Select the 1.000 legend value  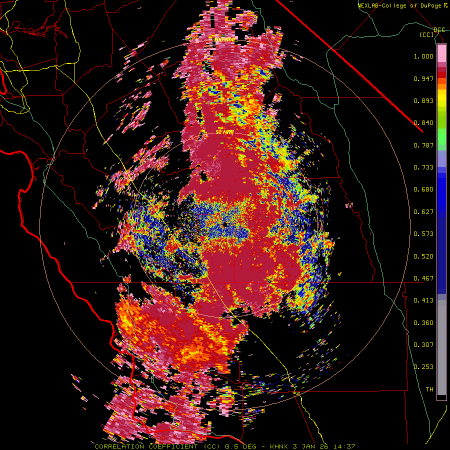[x=423, y=56]
